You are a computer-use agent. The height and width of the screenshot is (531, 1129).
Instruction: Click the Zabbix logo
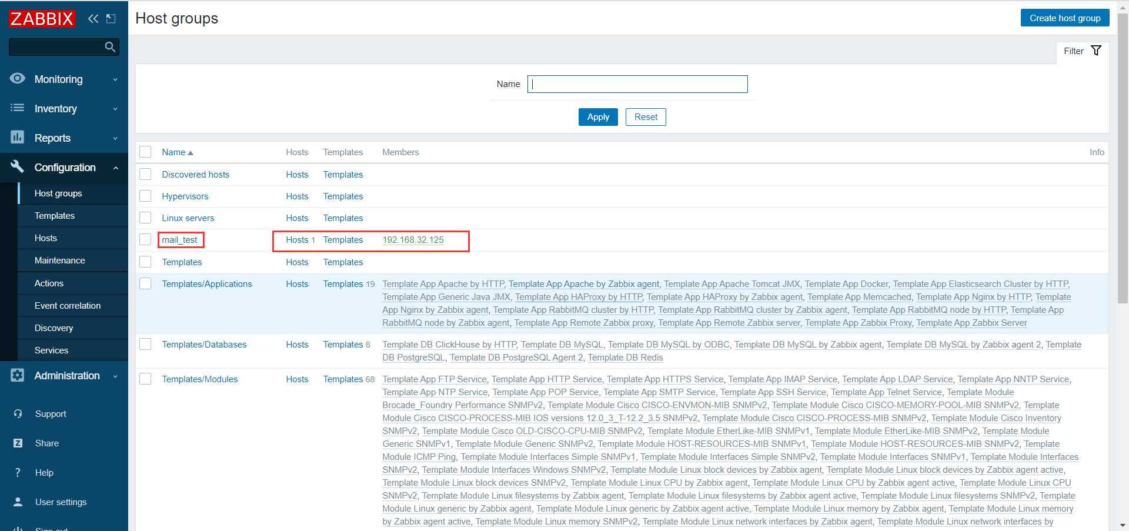(x=42, y=19)
